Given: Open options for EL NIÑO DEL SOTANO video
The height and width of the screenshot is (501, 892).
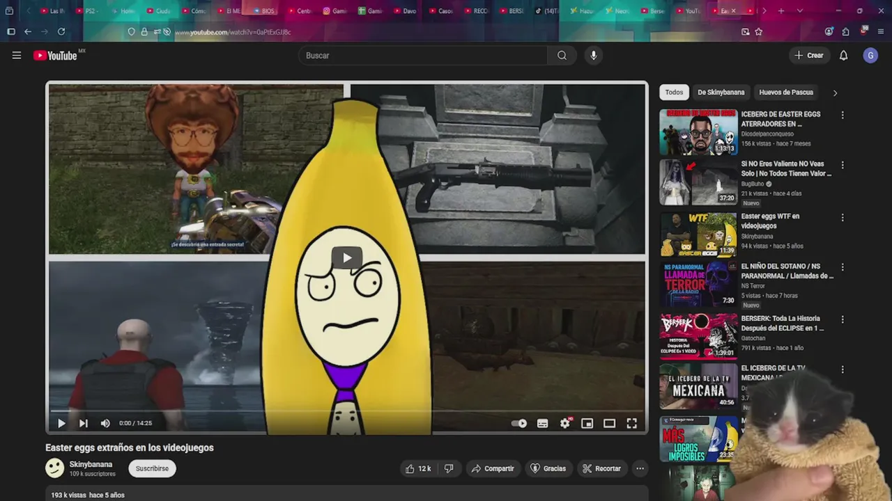Looking at the screenshot, I should coord(843,267).
